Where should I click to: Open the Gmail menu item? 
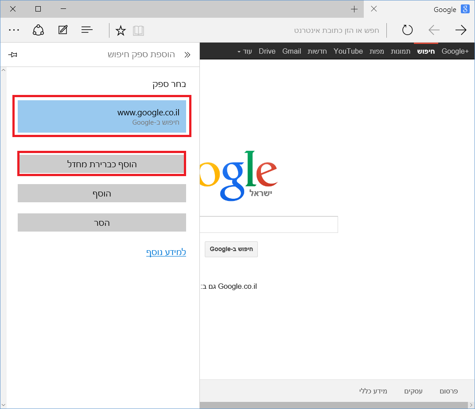coord(291,51)
